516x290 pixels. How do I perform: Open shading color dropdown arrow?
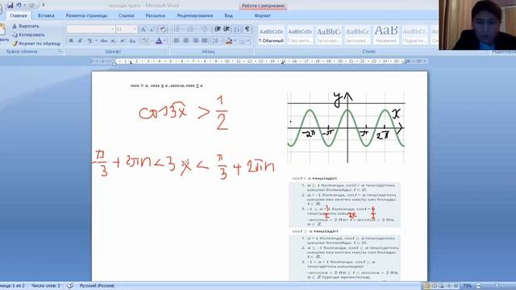pos(235,41)
